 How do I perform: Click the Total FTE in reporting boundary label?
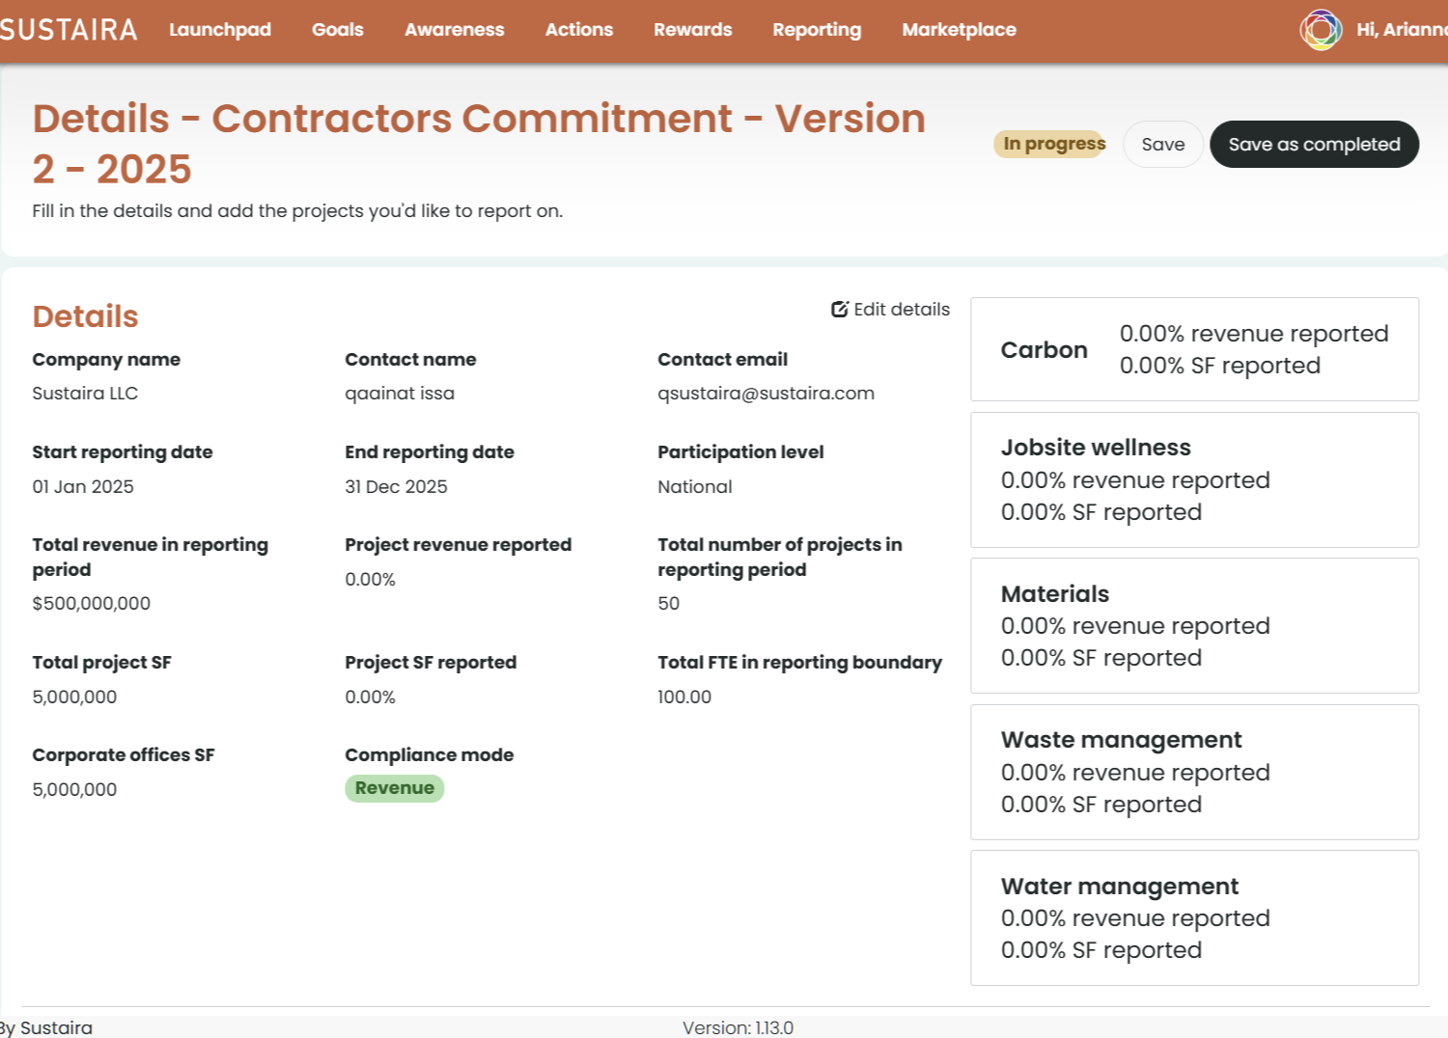(799, 662)
